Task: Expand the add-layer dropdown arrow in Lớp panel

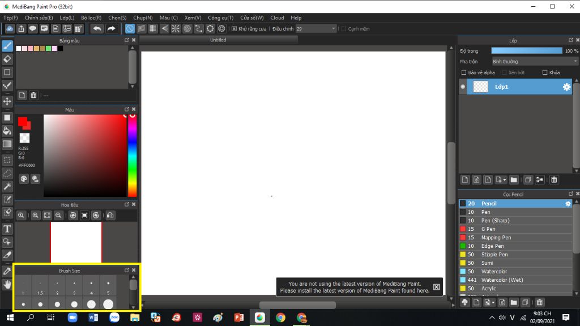Action: click(x=505, y=180)
